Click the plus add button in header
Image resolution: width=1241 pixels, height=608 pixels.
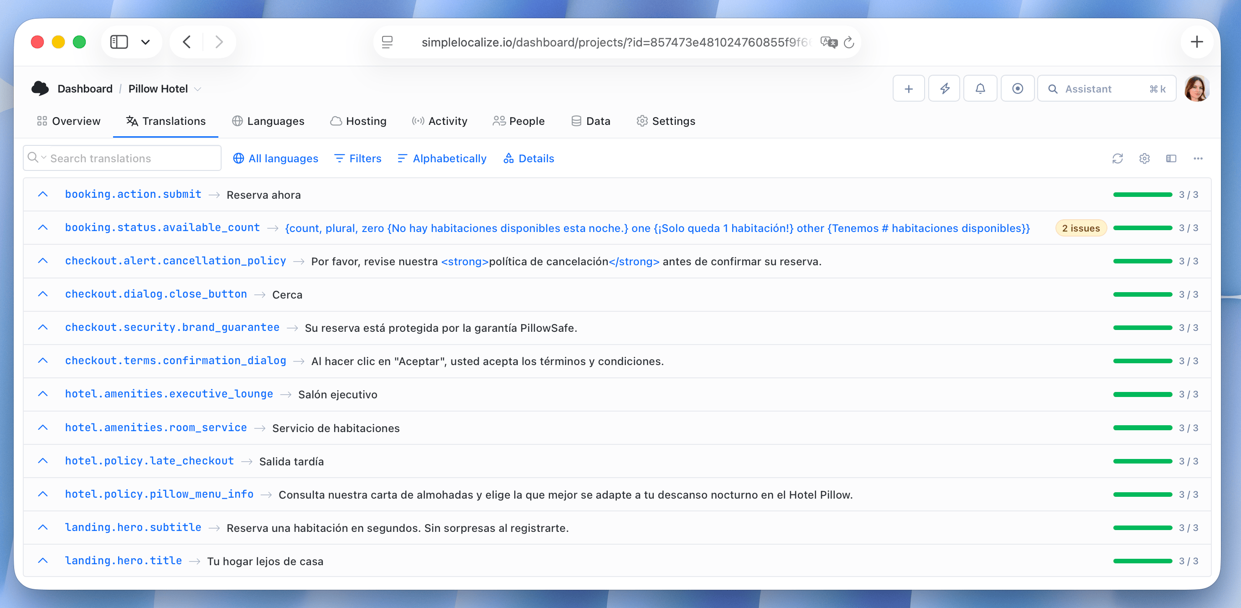point(909,88)
